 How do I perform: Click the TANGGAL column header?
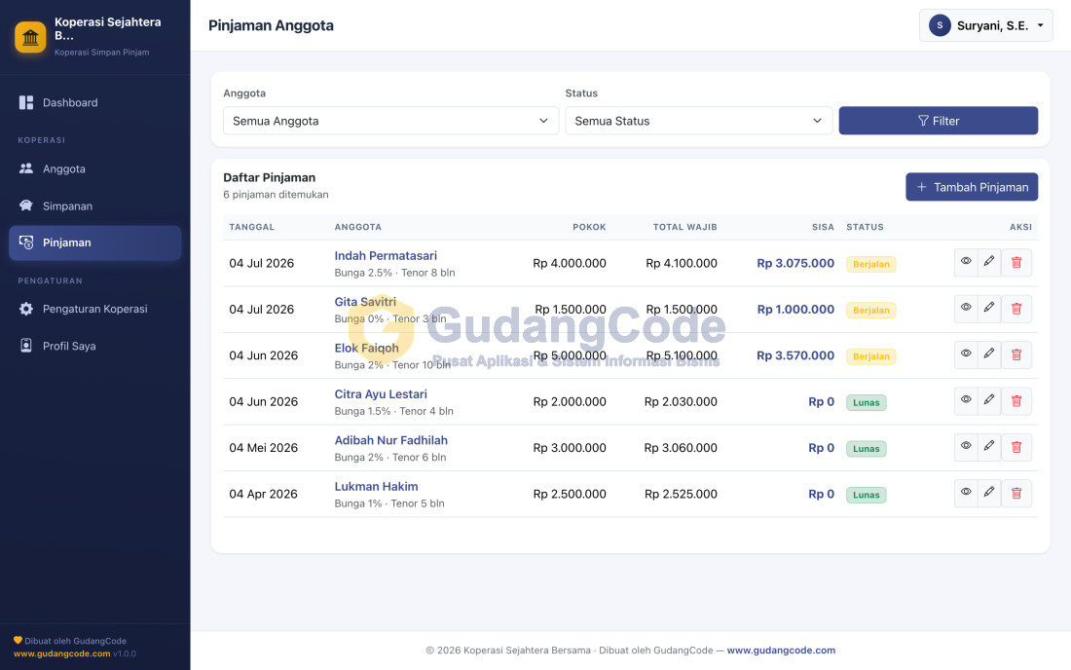pos(251,227)
